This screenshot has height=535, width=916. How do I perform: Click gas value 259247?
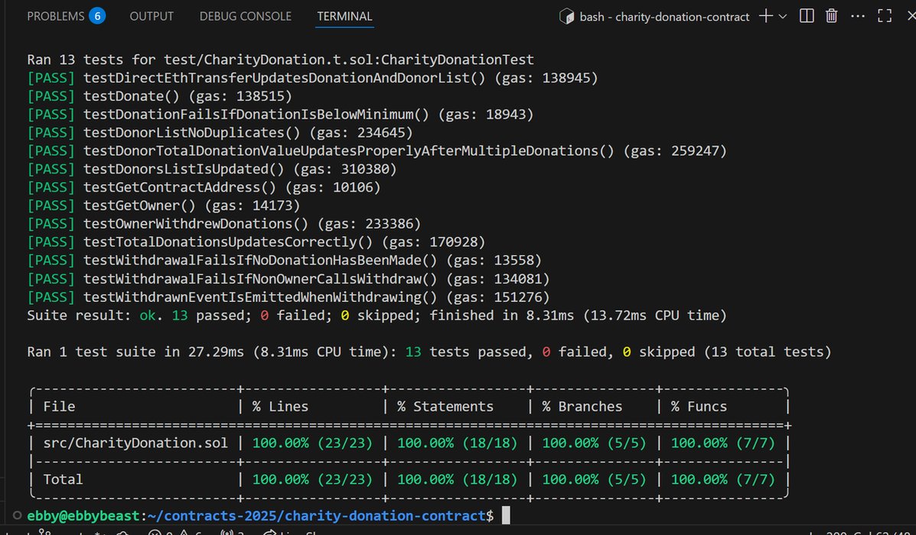coord(695,151)
